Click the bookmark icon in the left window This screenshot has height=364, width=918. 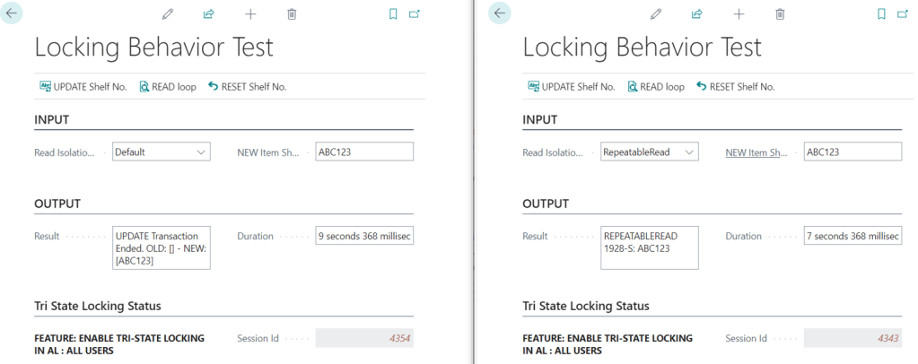tap(393, 14)
